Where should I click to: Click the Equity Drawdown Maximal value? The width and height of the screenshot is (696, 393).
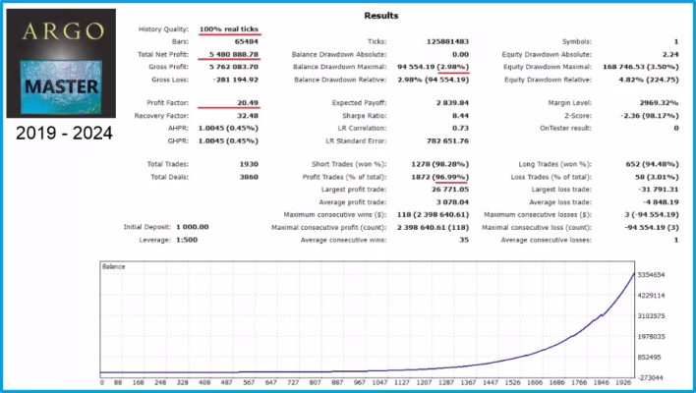tap(641, 67)
